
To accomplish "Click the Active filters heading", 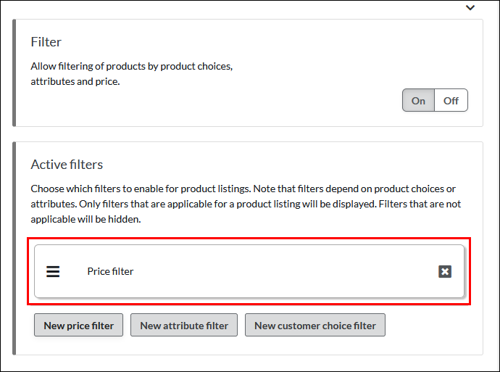I will (x=67, y=165).
